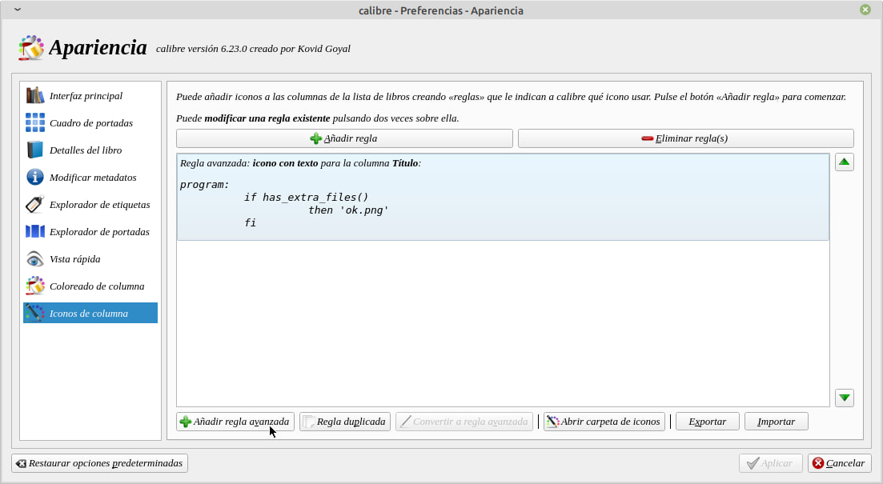Go to Interfaz principal section
Viewport: 883px width, 484px height.
tap(90, 96)
